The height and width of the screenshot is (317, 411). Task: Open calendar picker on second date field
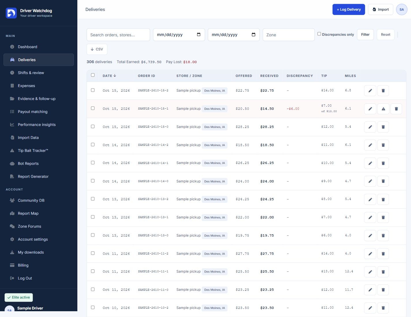[x=253, y=35]
